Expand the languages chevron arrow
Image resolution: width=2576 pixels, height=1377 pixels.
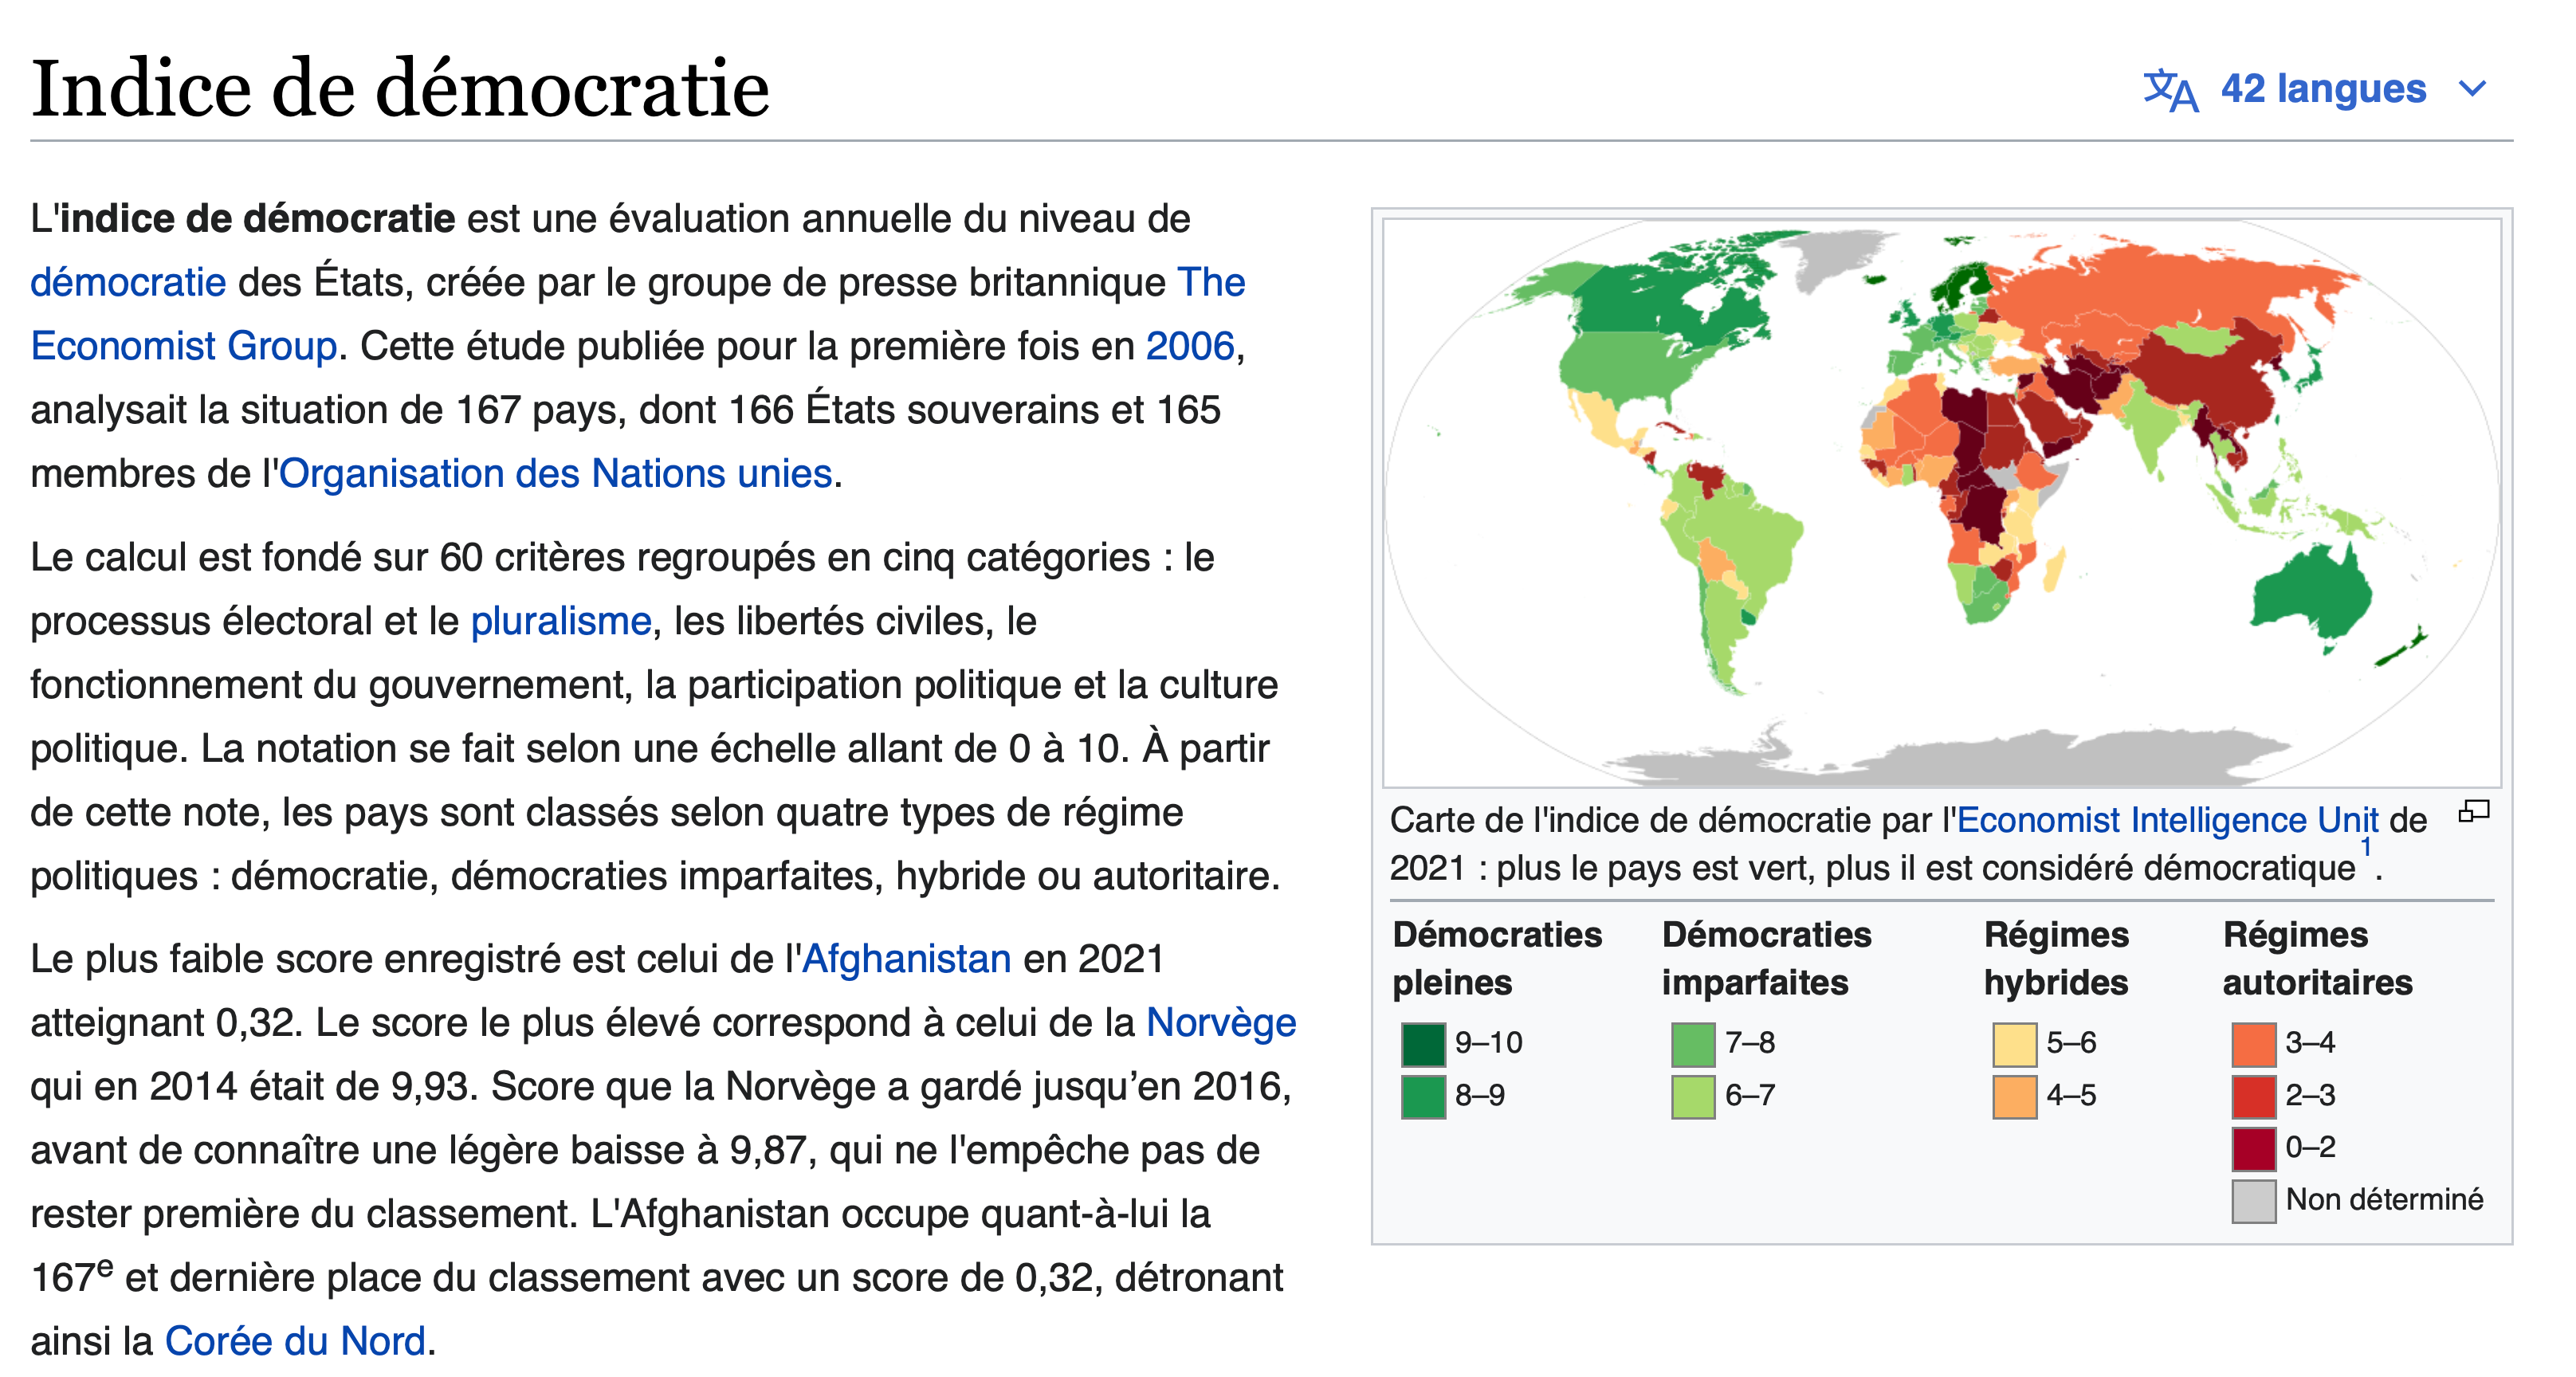tap(2472, 90)
